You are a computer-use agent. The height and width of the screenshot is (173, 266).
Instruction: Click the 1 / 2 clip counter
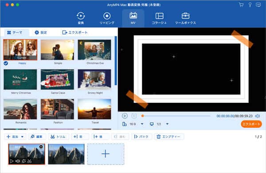[258, 137]
